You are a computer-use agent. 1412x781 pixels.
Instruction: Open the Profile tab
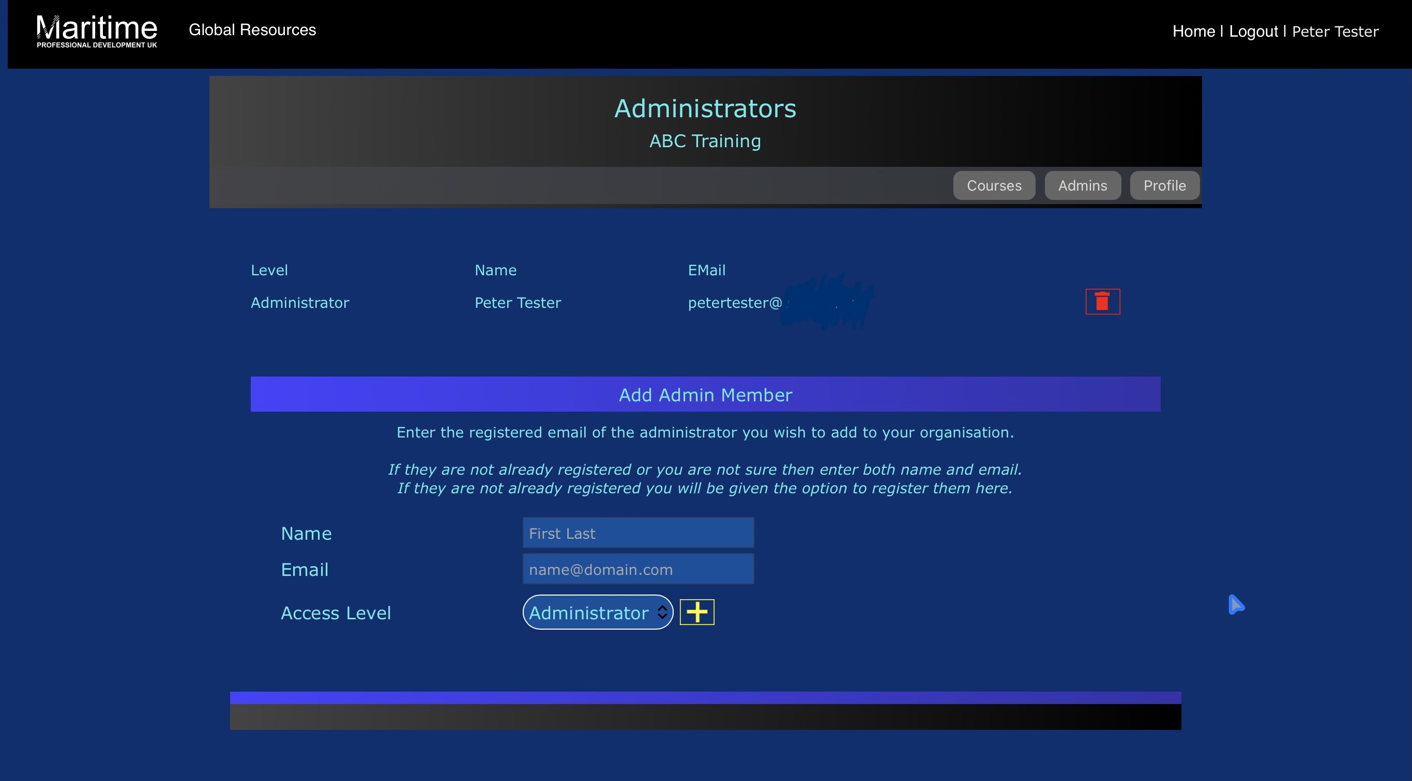[1164, 185]
